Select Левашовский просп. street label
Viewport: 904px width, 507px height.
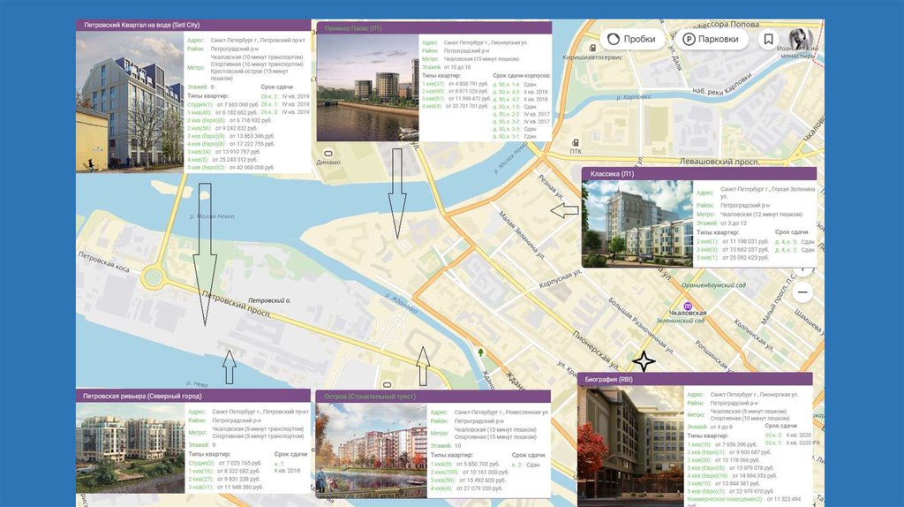719,162
